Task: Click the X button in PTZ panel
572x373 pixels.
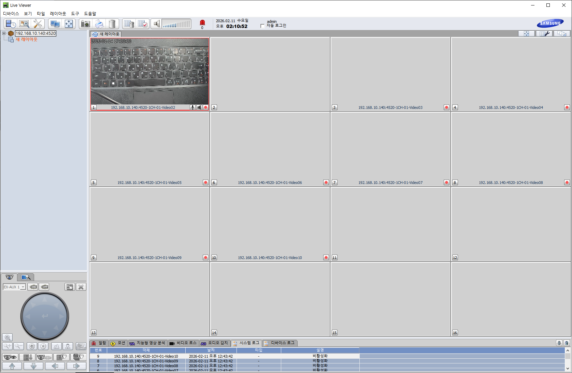Action: point(81,287)
